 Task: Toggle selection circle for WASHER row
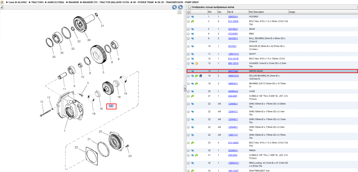pos(188,63)
